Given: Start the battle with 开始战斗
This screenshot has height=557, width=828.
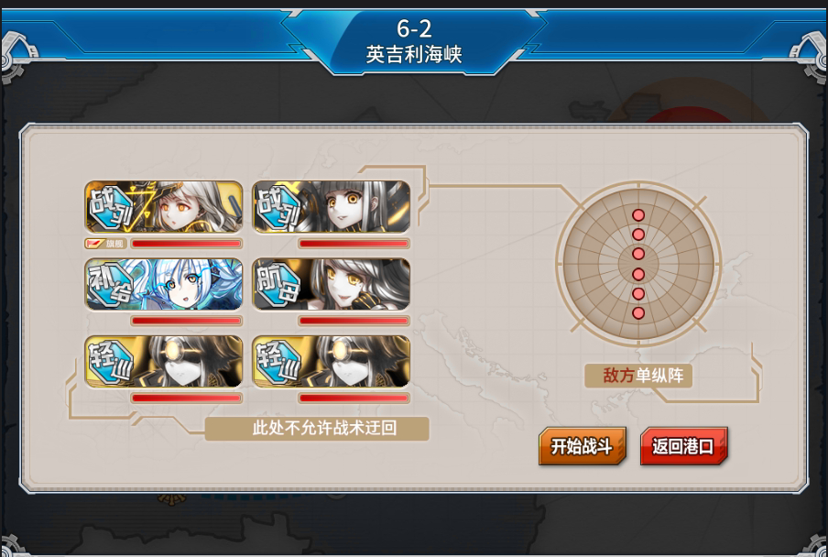Looking at the screenshot, I should [582, 446].
